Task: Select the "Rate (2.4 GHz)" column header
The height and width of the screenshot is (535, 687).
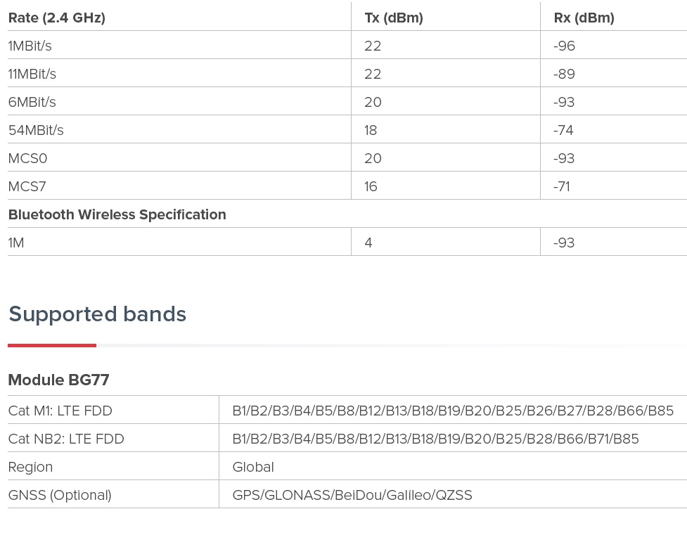Action: click(56, 18)
